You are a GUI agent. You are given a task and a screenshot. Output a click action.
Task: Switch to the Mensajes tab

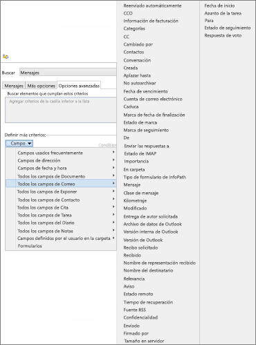click(x=14, y=86)
